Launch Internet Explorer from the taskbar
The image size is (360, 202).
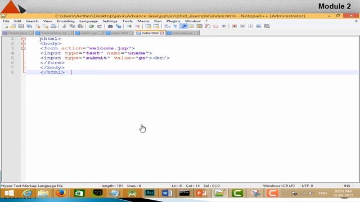pyautogui.click(x=27, y=193)
